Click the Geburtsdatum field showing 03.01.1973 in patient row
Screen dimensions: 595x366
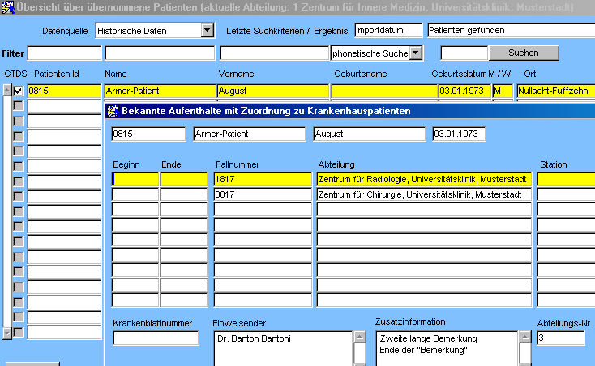(x=463, y=91)
